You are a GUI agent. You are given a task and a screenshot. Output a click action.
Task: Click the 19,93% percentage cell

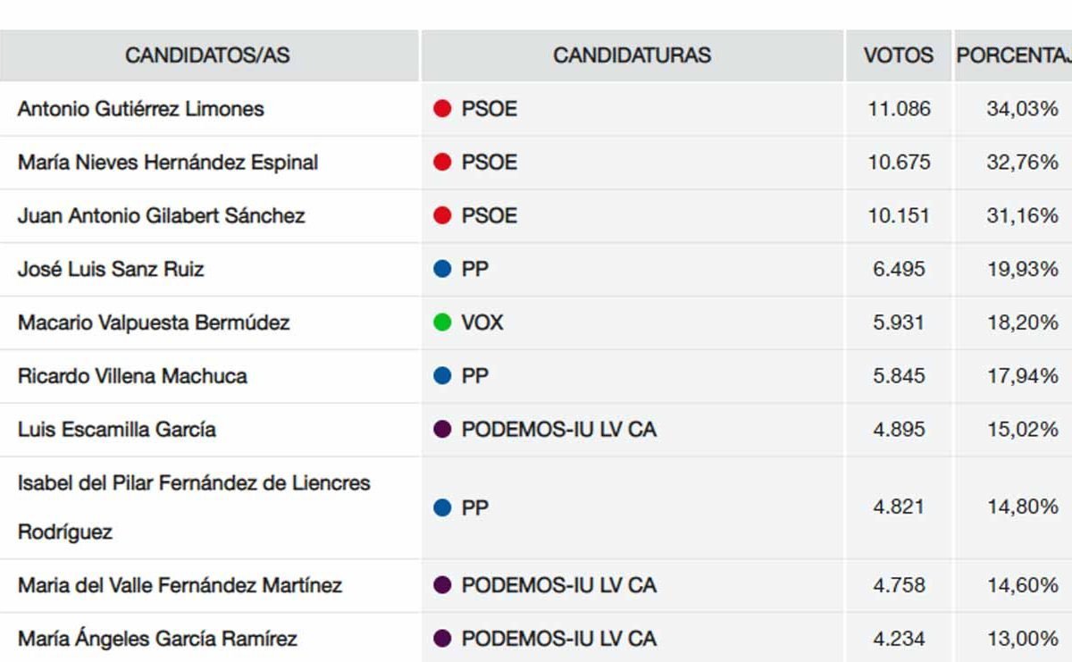(x=1022, y=269)
